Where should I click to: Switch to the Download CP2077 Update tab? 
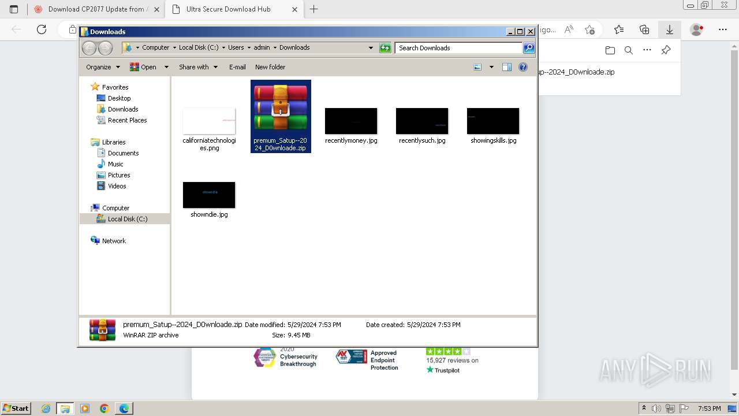tap(96, 9)
